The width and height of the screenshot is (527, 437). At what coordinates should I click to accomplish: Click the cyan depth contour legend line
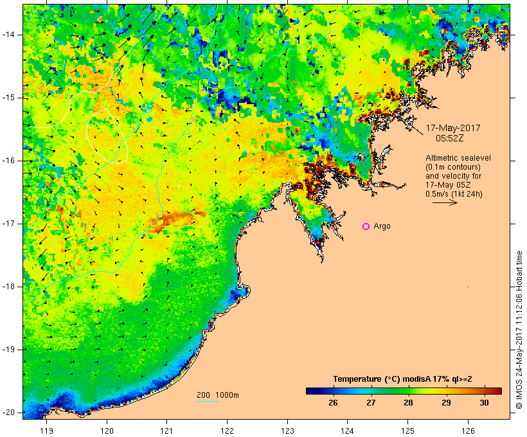click(208, 401)
